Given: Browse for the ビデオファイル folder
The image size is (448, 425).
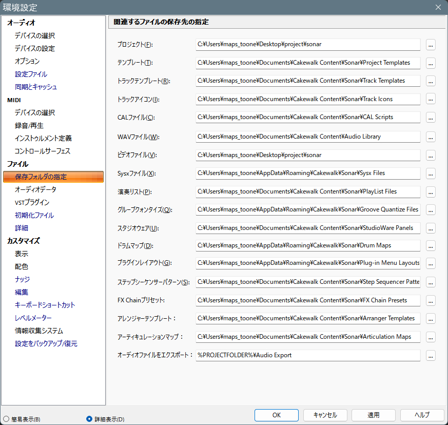Looking at the screenshot, I should point(431,156).
